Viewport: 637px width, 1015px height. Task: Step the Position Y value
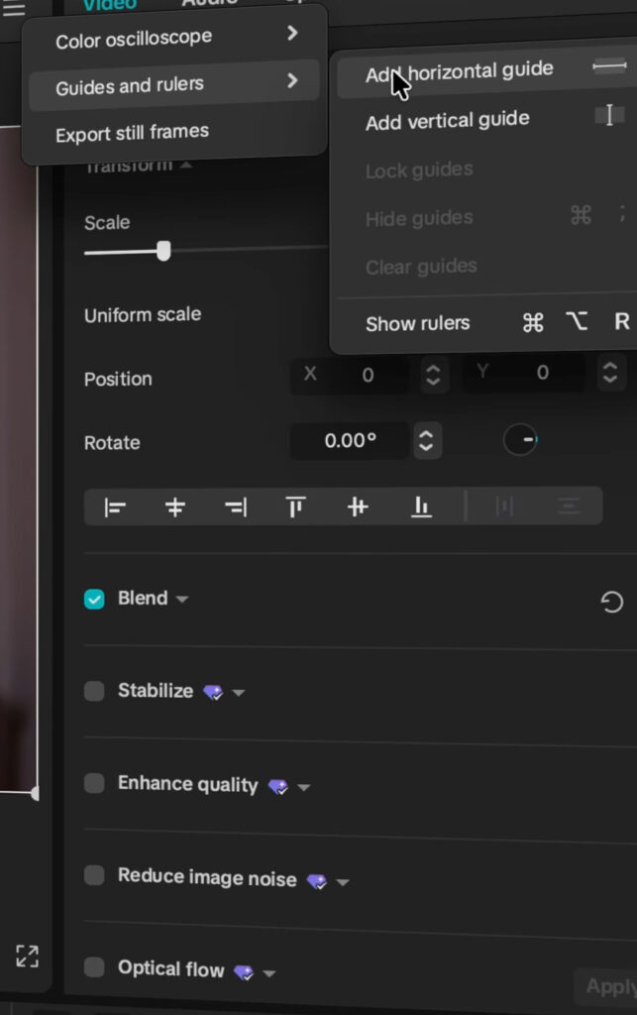[610, 373]
